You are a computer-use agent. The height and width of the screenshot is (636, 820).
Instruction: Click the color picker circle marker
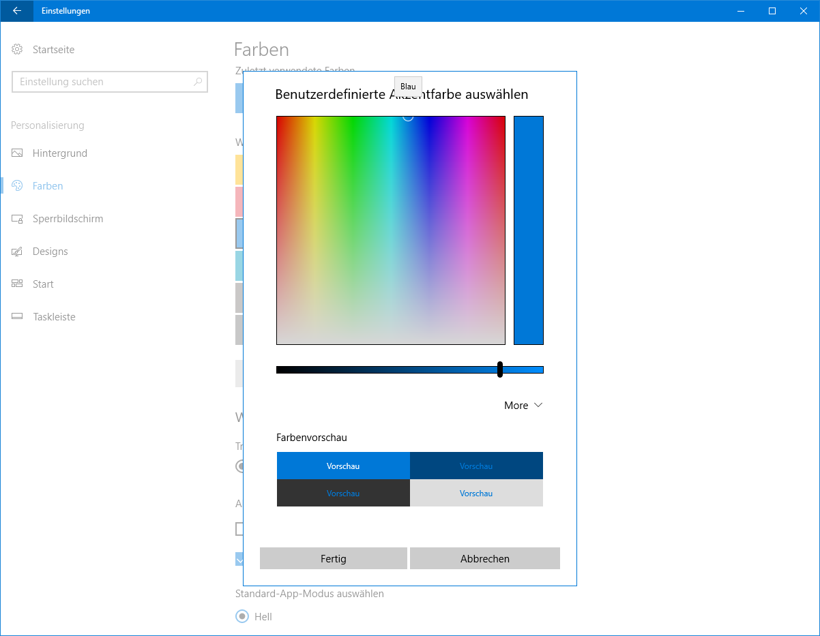408,117
